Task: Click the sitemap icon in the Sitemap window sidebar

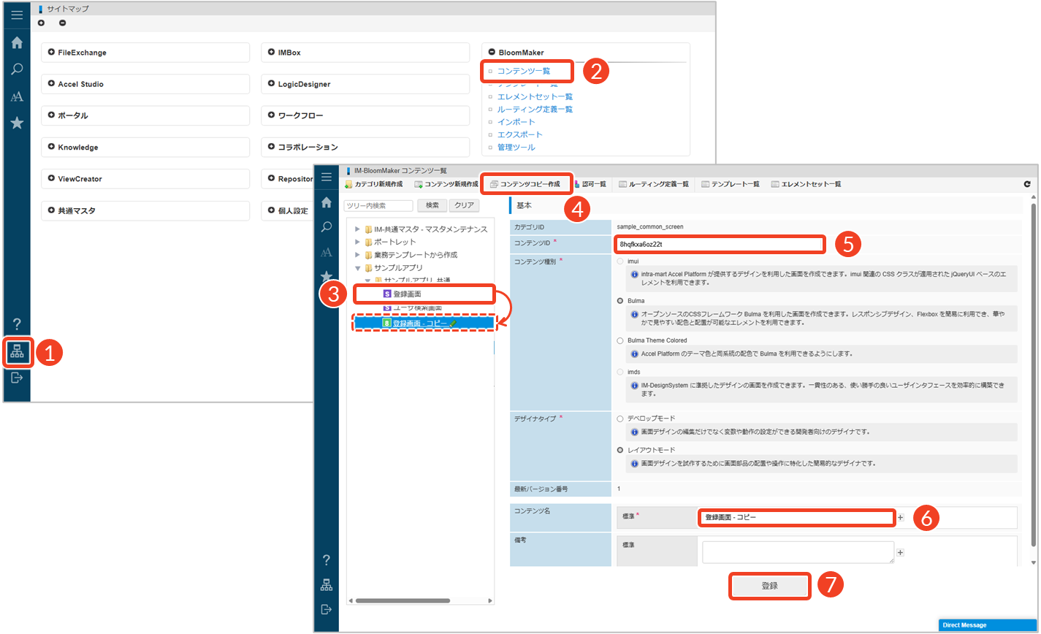Action: pyautogui.click(x=17, y=352)
